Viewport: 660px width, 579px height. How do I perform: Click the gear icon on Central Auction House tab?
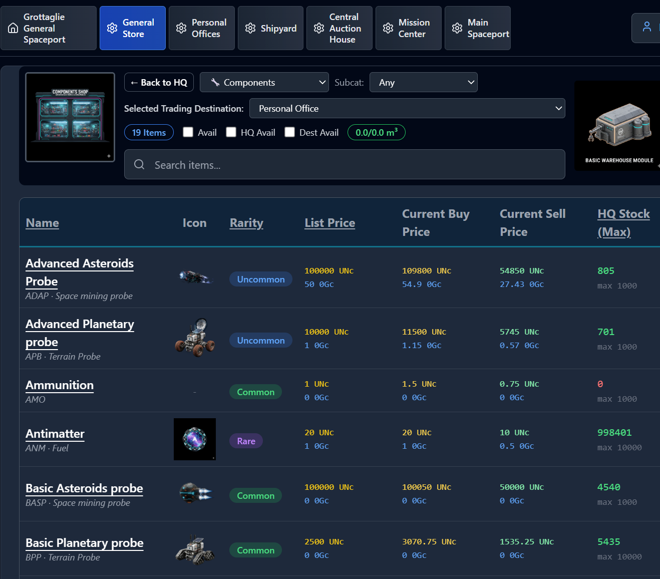(319, 28)
